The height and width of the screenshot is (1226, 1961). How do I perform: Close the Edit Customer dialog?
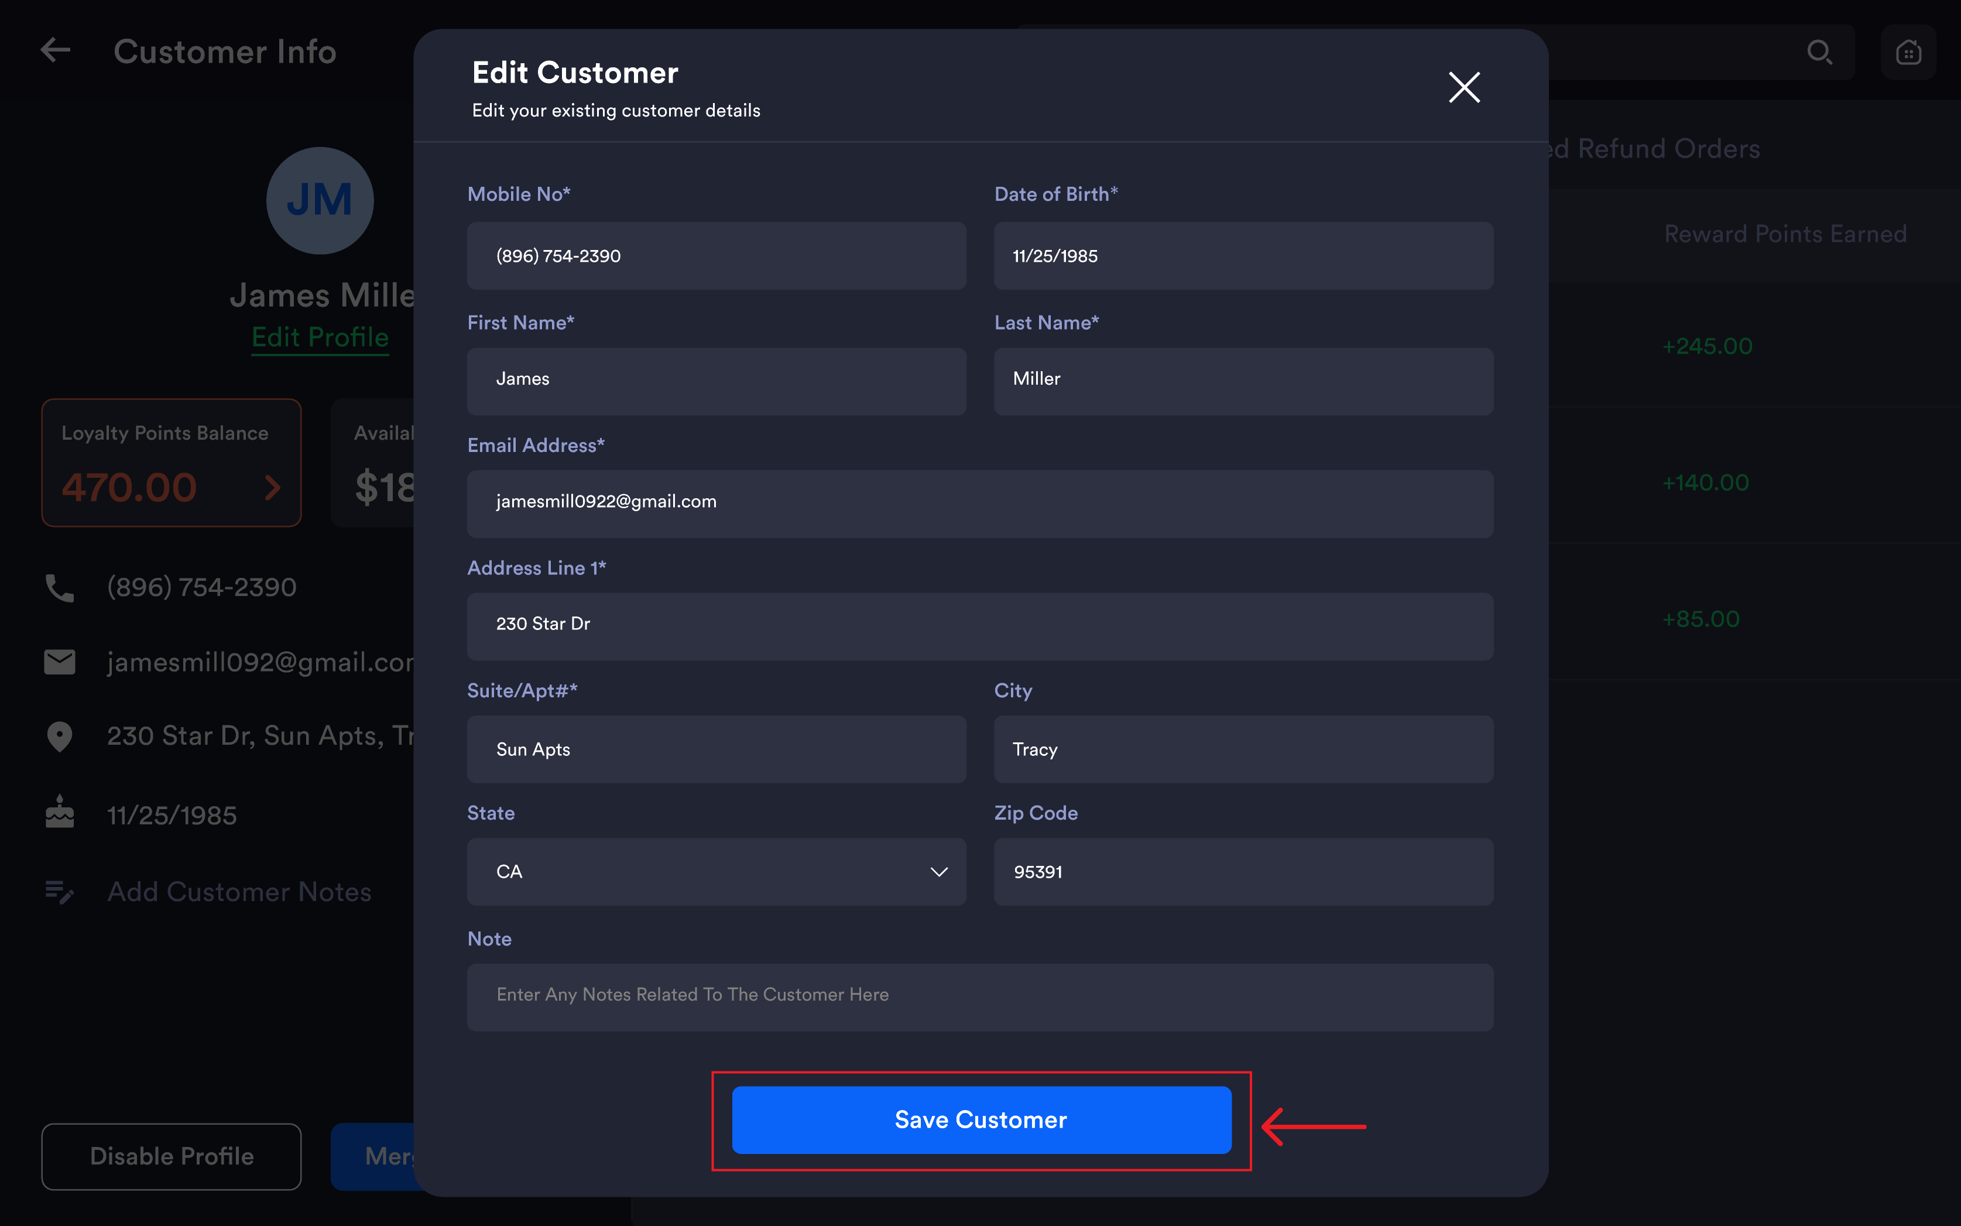[1464, 87]
